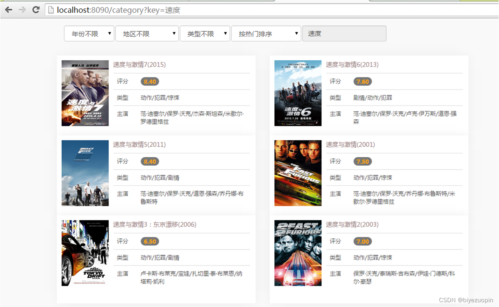Click the 7.00 rating badge

[x=363, y=242]
